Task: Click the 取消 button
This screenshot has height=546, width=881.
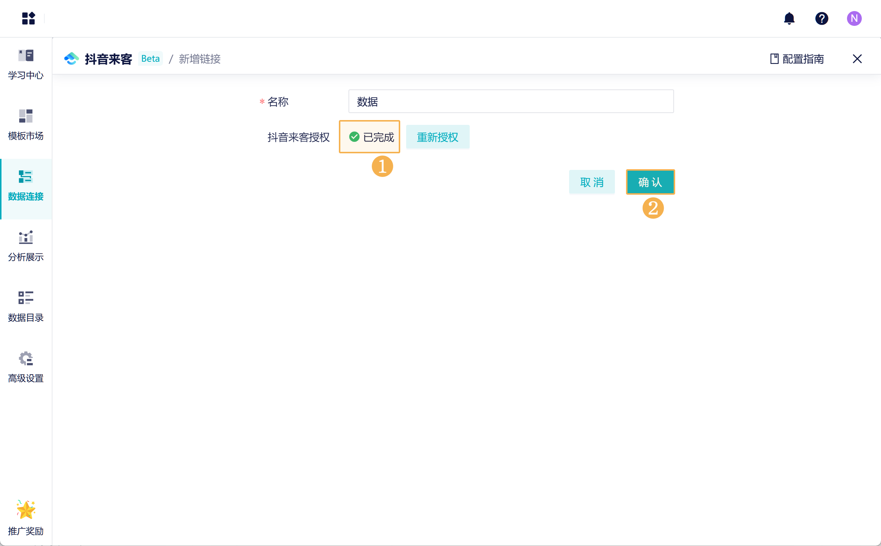Action: [592, 182]
